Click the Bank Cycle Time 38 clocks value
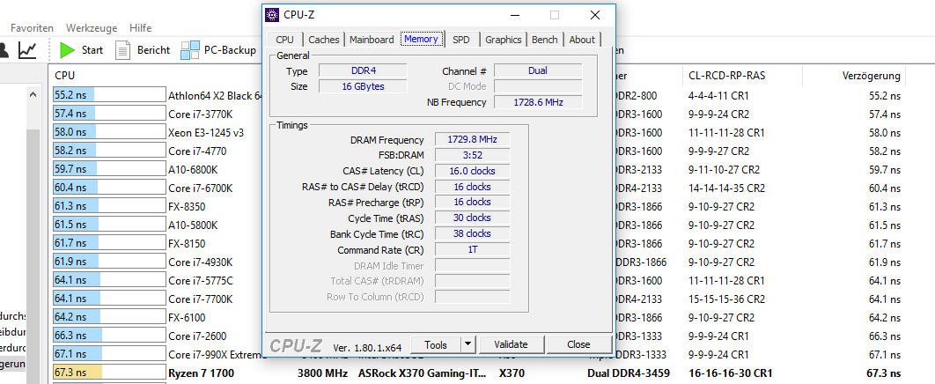935x384 pixels. coord(472,233)
